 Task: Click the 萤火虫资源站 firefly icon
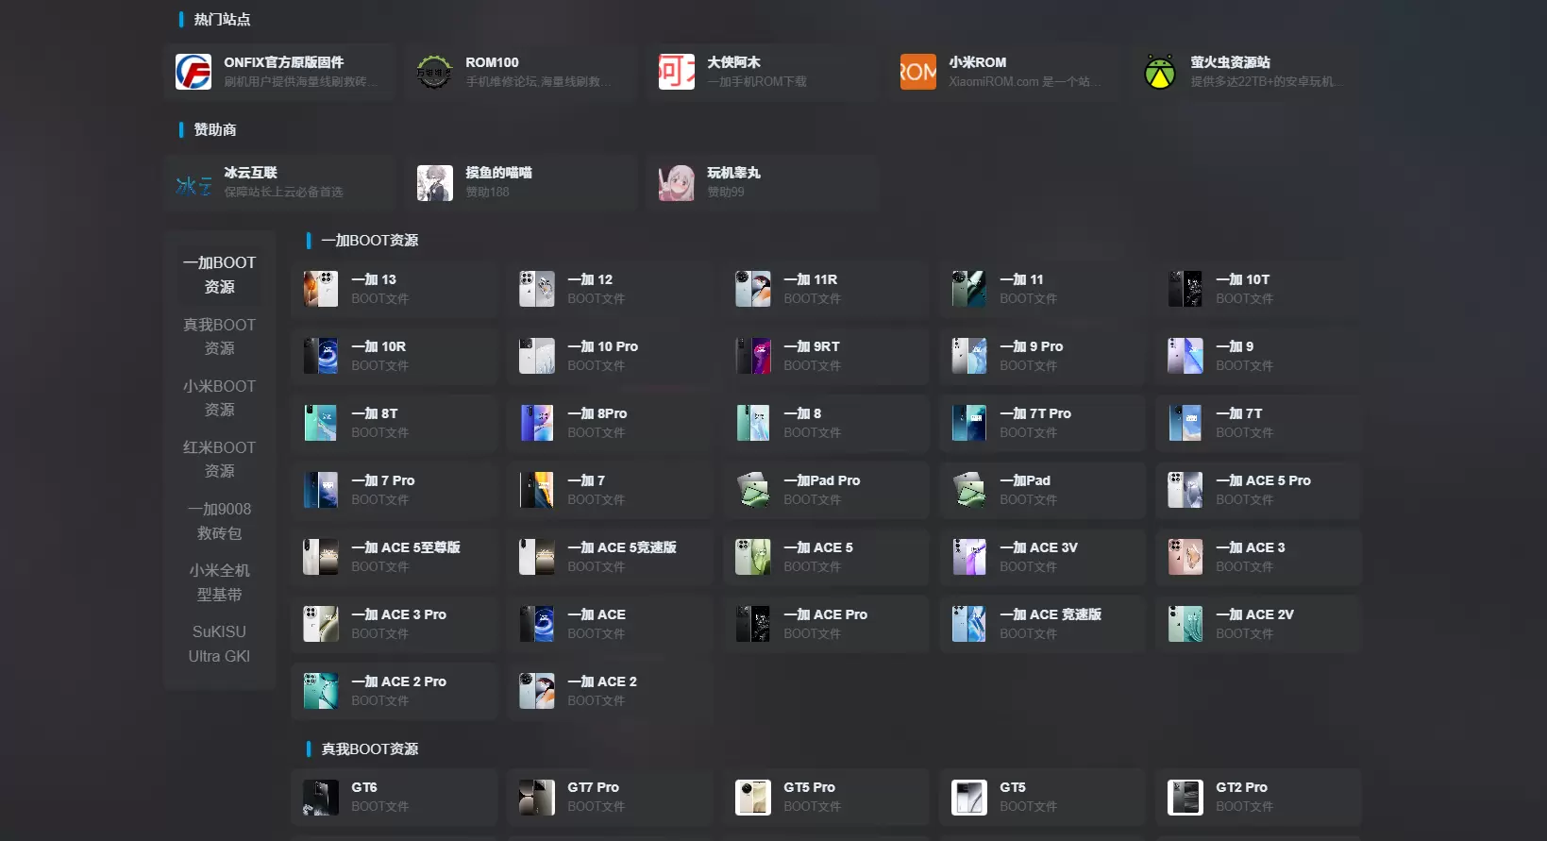click(1159, 72)
